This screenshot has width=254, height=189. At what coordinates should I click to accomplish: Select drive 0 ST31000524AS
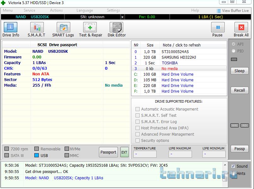click(x=179, y=52)
